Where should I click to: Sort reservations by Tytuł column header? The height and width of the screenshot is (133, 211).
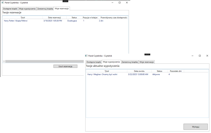tap(23, 18)
